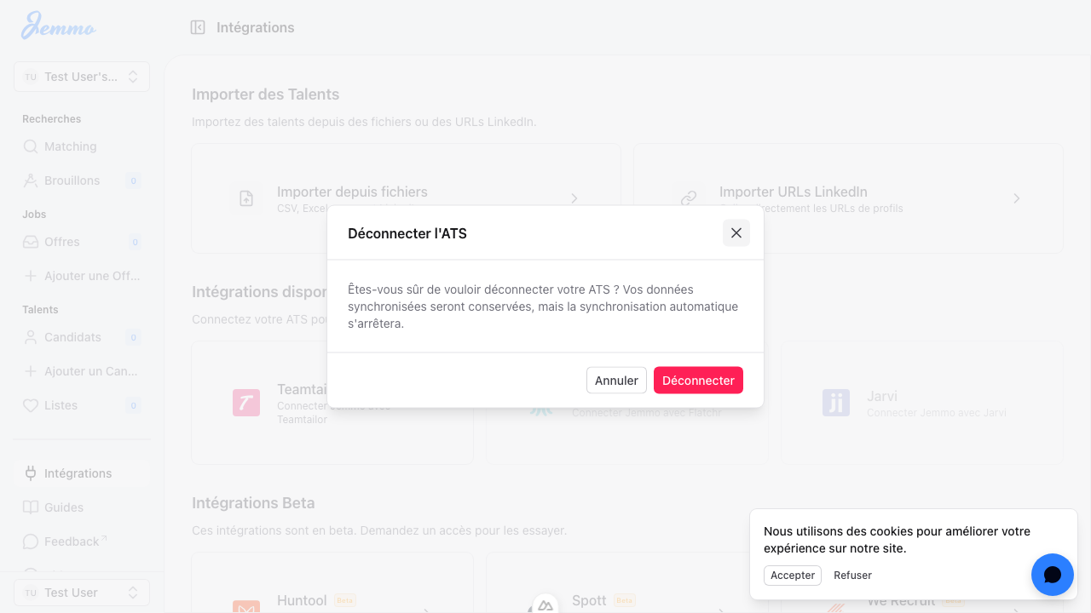Click the chevron on Importer URLs LinkedIn card
Image resolution: width=1091 pixels, height=613 pixels.
(x=1016, y=198)
